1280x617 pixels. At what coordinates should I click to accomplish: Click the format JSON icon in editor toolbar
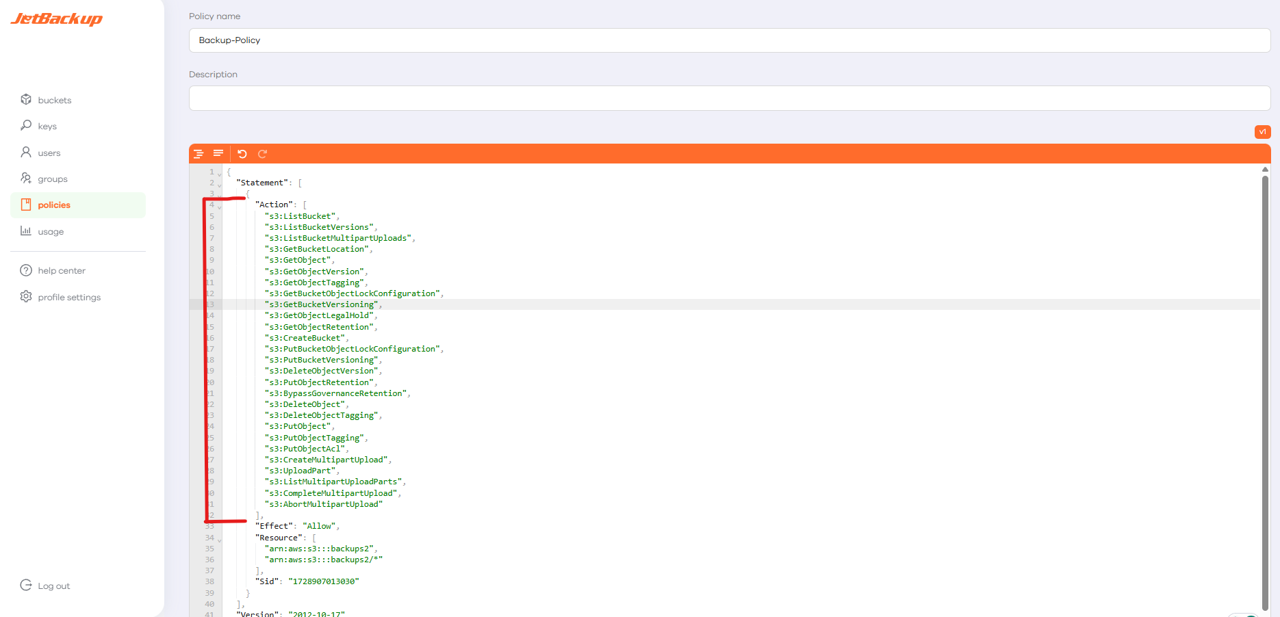199,154
